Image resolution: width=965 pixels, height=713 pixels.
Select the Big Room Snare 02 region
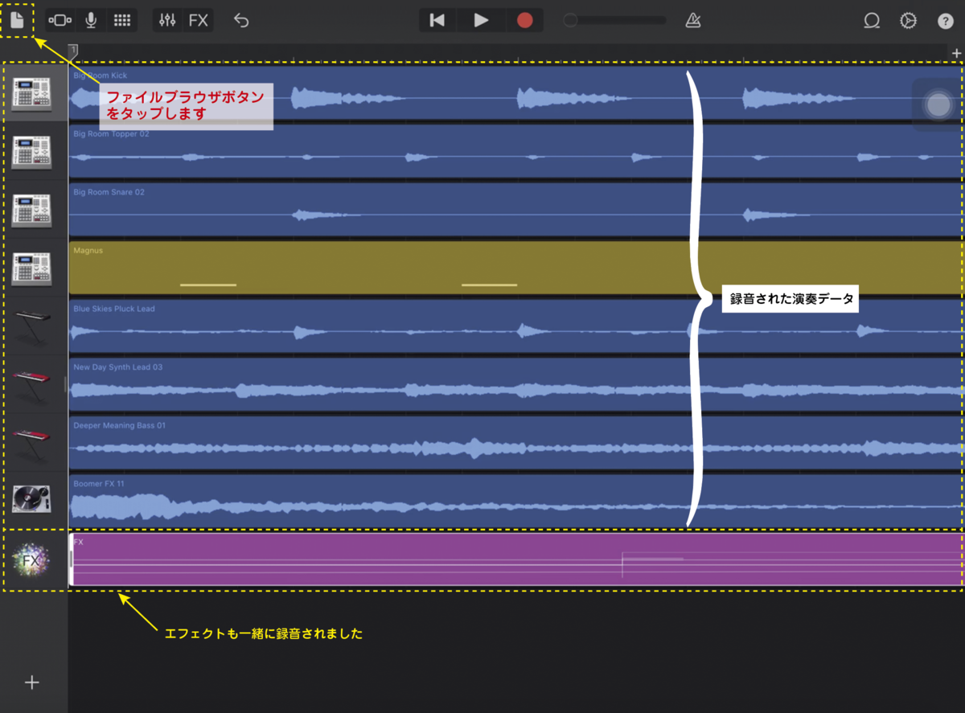click(x=516, y=210)
